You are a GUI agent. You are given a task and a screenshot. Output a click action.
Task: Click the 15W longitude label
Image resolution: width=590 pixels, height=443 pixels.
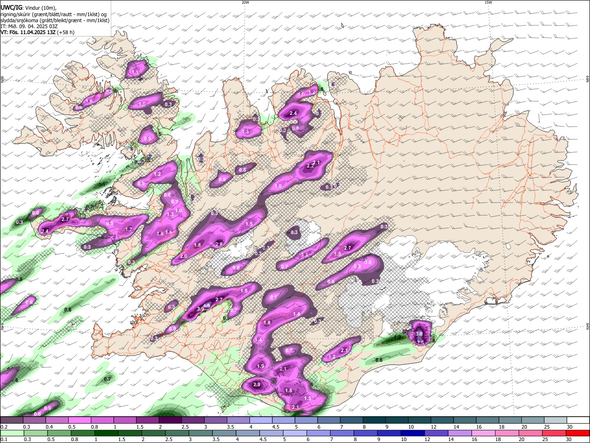click(488, 2)
